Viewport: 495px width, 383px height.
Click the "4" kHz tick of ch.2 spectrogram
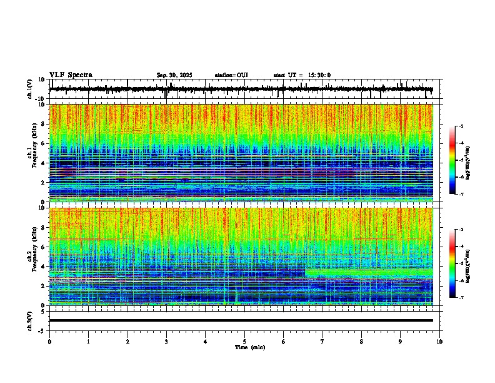click(x=44, y=267)
